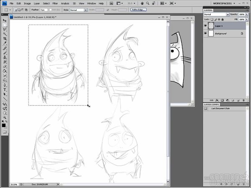251x188 pixels.
Task: Open the Layer menu
Action: pos(37,3)
